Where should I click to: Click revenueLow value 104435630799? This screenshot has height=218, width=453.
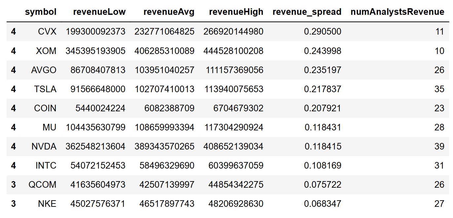pyautogui.click(x=96, y=127)
